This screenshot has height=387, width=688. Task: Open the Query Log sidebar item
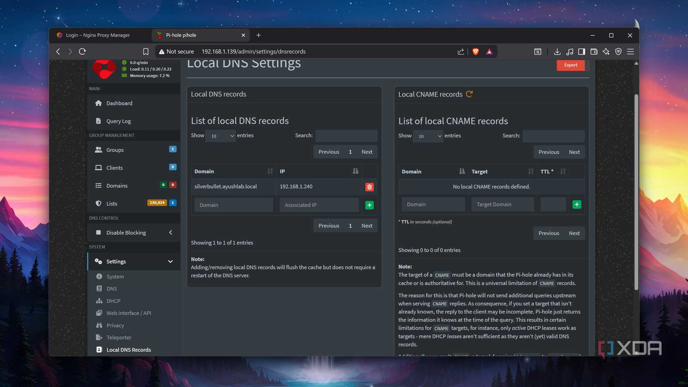tap(118, 121)
